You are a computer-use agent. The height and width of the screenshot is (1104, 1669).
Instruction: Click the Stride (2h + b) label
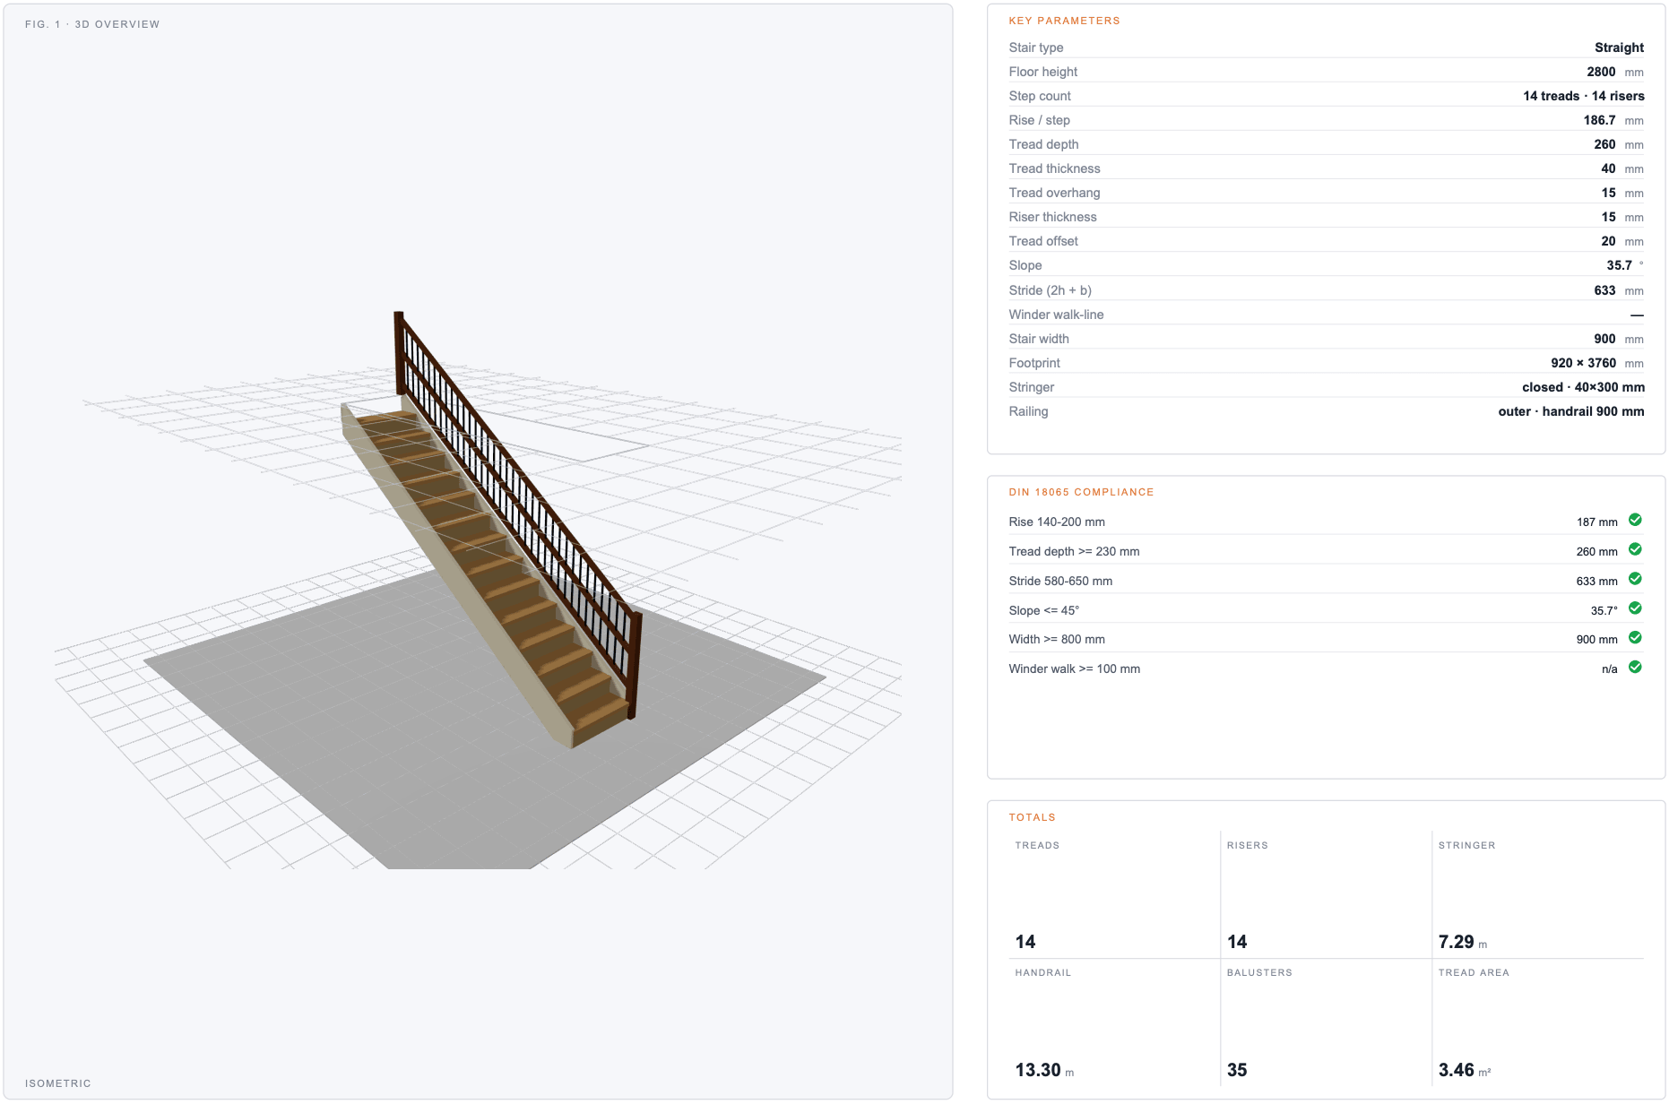pyautogui.click(x=1050, y=290)
